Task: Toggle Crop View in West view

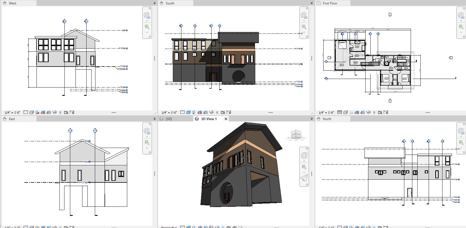Action: tap(43, 112)
